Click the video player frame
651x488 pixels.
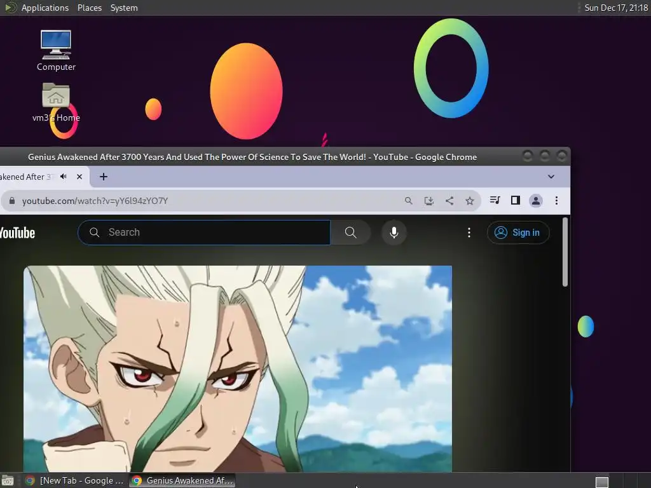tap(238, 369)
